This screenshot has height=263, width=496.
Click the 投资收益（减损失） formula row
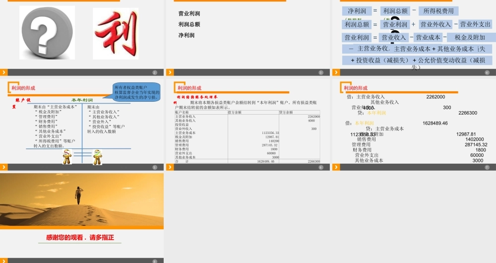click(417, 61)
